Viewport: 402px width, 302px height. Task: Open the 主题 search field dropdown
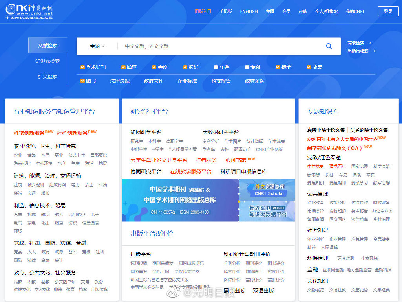tap(97, 46)
